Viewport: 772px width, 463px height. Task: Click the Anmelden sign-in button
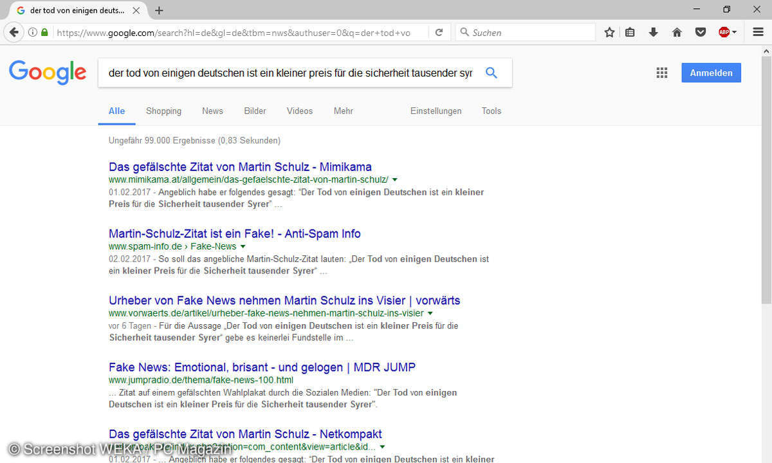click(711, 73)
